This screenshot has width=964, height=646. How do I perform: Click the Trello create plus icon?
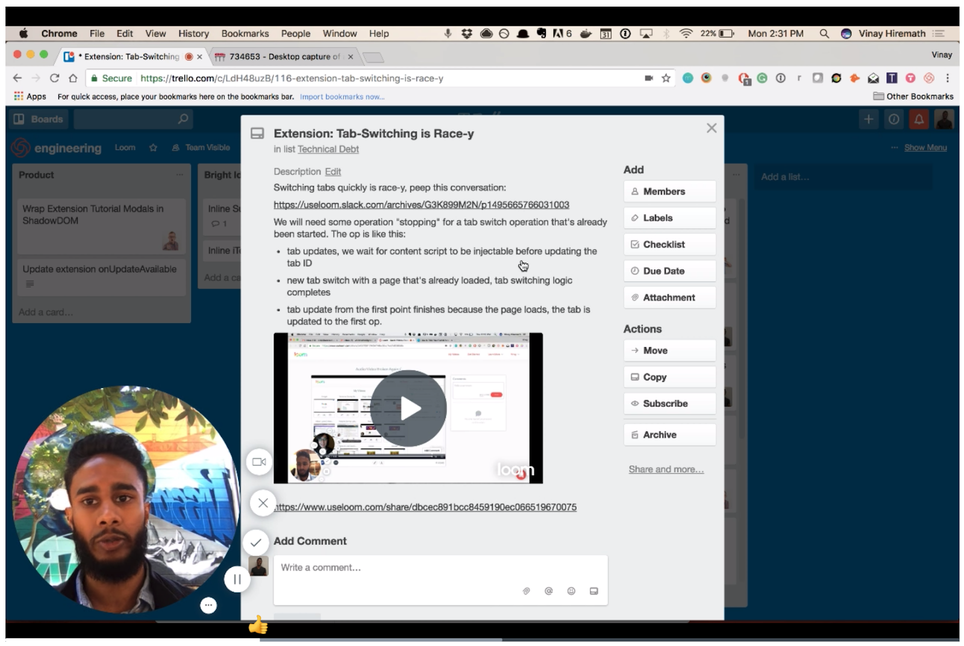point(868,119)
